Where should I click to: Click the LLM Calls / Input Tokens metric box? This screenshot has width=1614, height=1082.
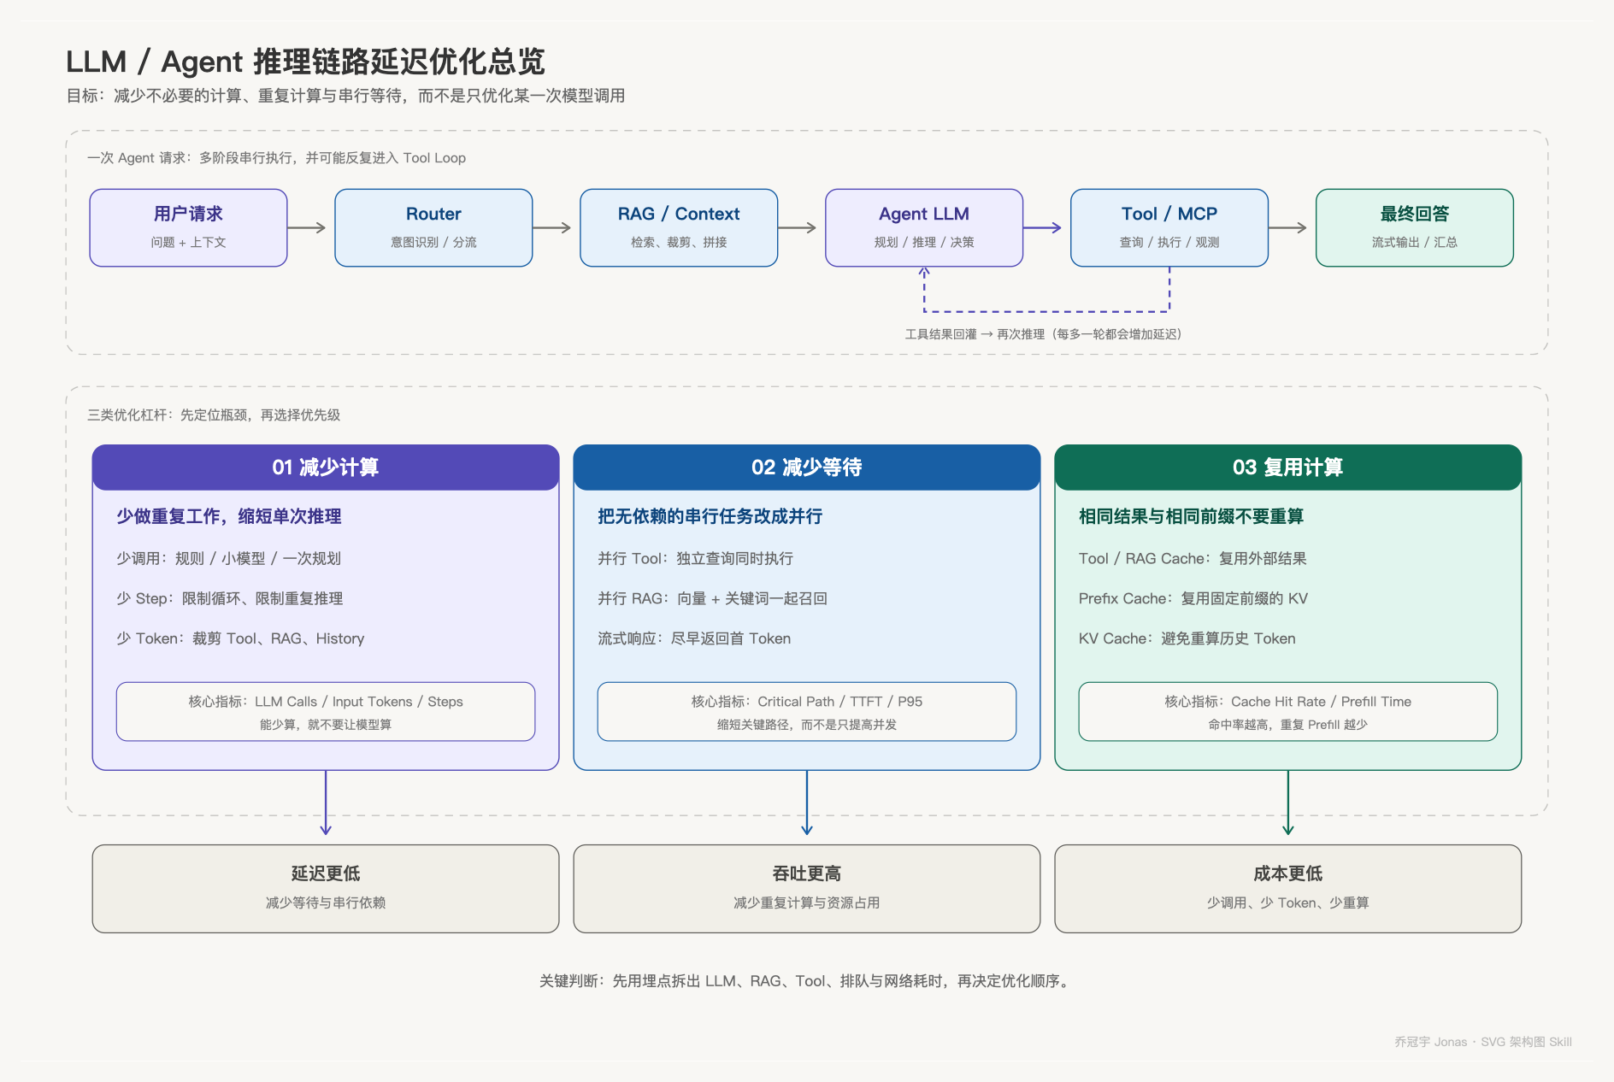[x=326, y=711]
